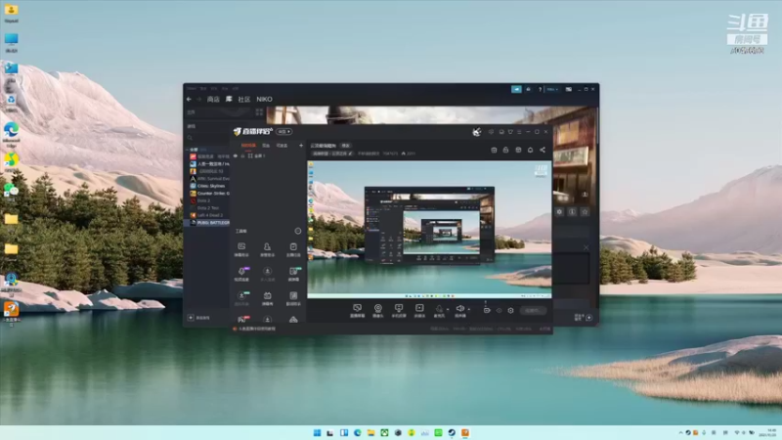Open Steam's blue announcements megaphone button

tap(516, 89)
